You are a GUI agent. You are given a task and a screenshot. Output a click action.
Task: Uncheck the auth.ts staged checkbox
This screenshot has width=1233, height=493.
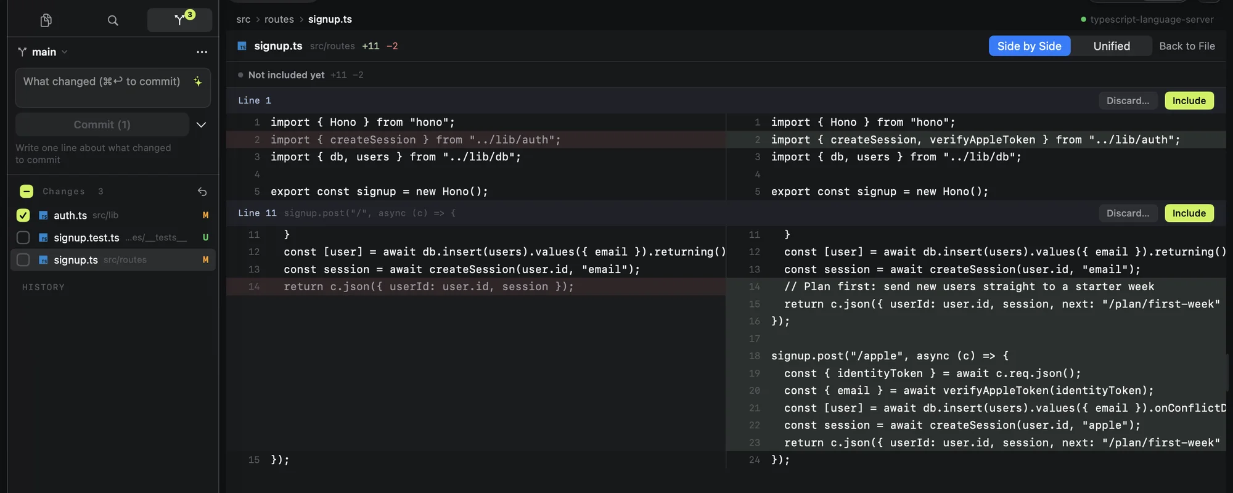pyautogui.click(x=23, y=215)
